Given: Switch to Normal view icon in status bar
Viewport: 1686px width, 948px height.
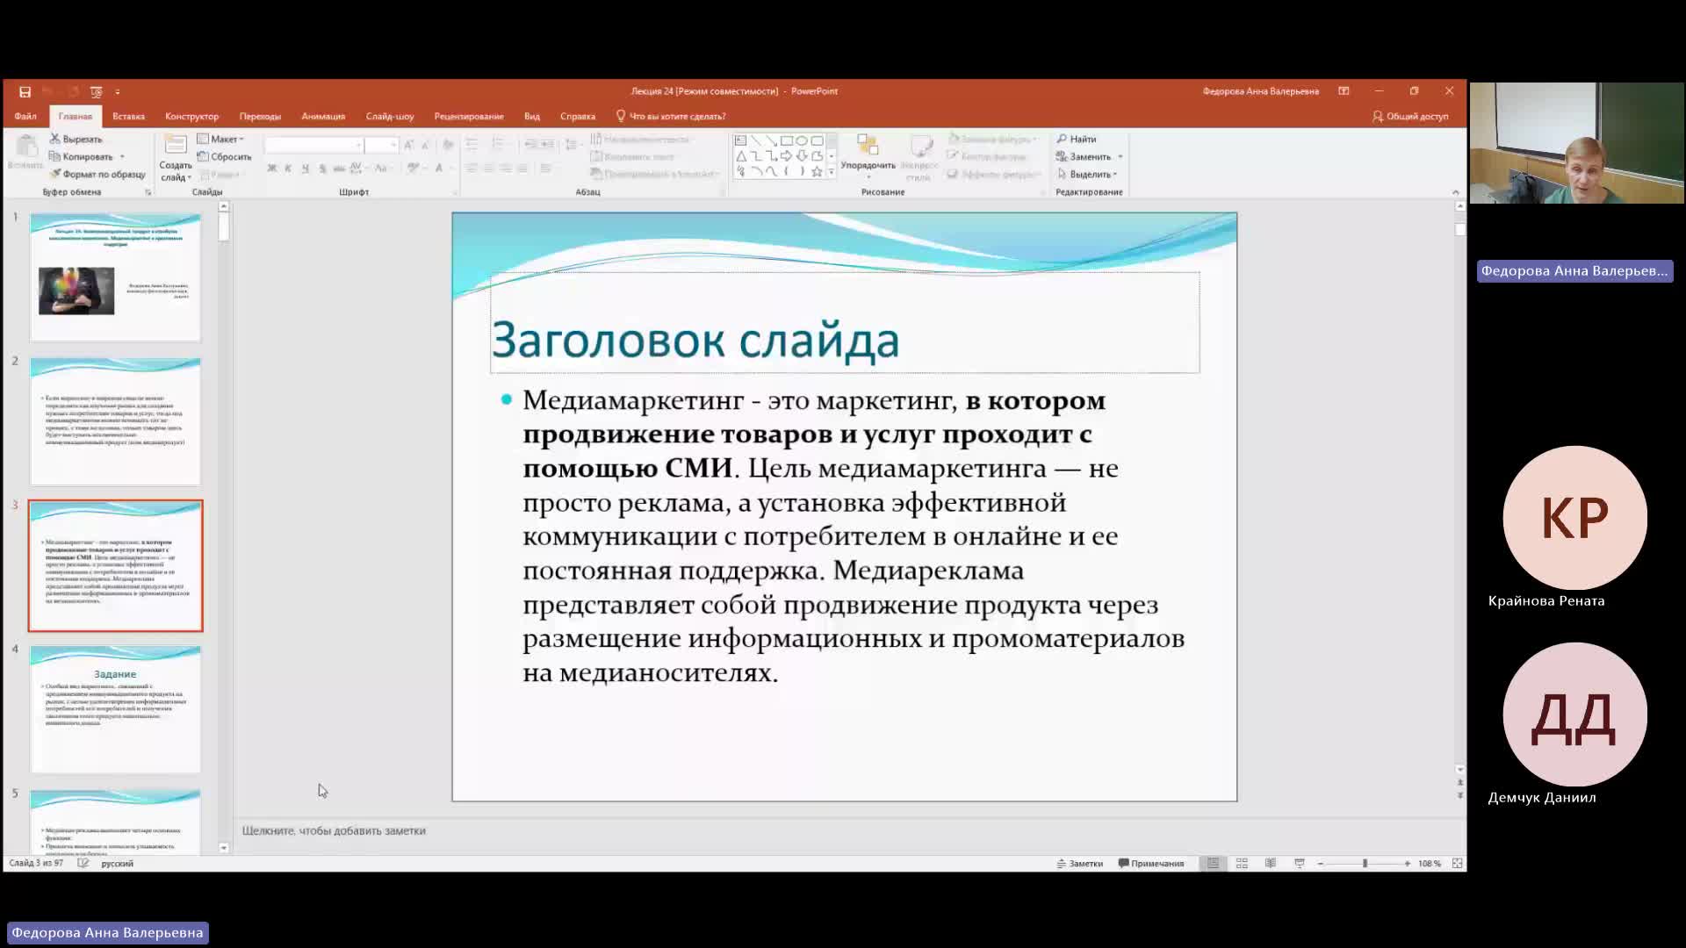Looking at the screenshot, I should 1213,864.
